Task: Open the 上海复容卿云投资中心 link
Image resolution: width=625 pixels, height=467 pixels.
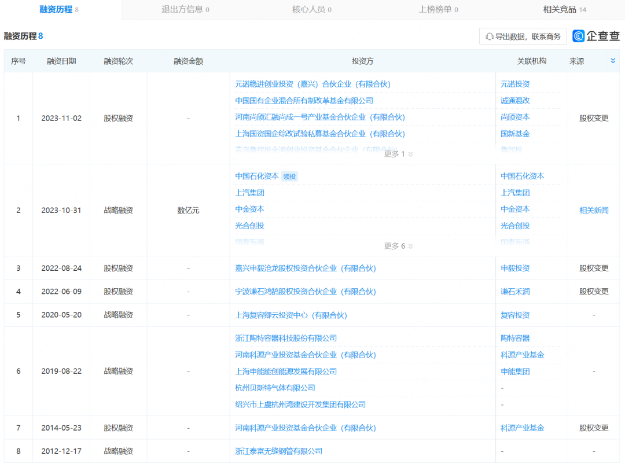Action: point(293,315)
